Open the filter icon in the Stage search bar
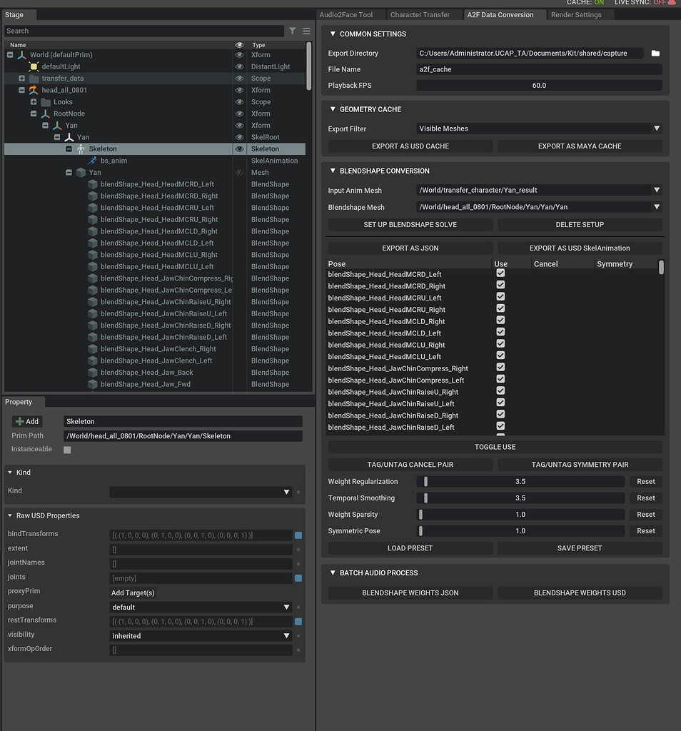This screenshot has width=681, height=731. click(x=293, y=31)
